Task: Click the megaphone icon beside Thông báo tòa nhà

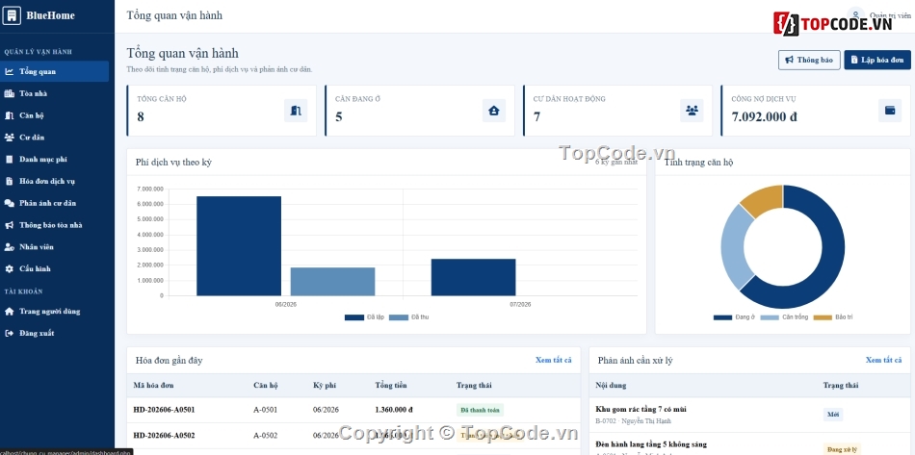Action: point(9,225)
